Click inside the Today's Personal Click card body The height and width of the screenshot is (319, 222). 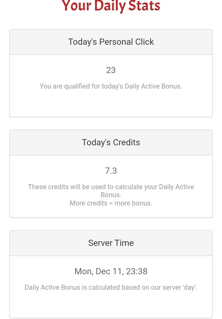[x=111, y=86]
